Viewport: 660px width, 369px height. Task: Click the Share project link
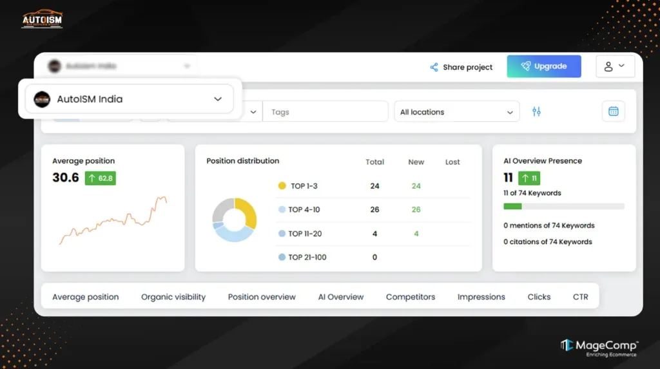click(x=467, y=67)
